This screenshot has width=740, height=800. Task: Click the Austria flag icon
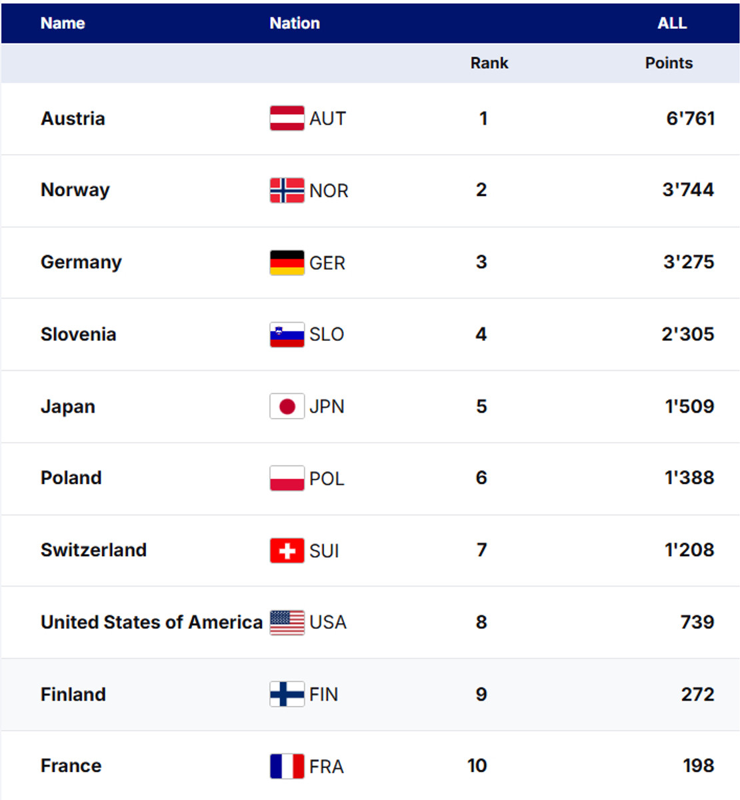point(287,119)
